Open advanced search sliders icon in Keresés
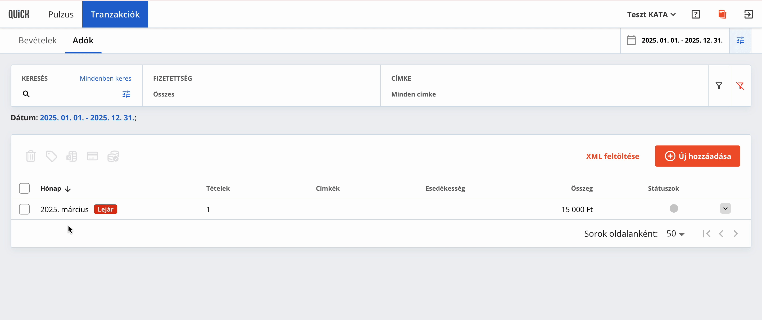Viewport: 762px width, 320px height. click(x=126, y=94)
